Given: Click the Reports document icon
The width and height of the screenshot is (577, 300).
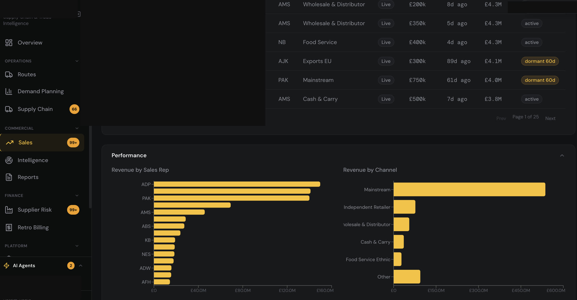Looking at the screenshot, I should tap(9, 177).
